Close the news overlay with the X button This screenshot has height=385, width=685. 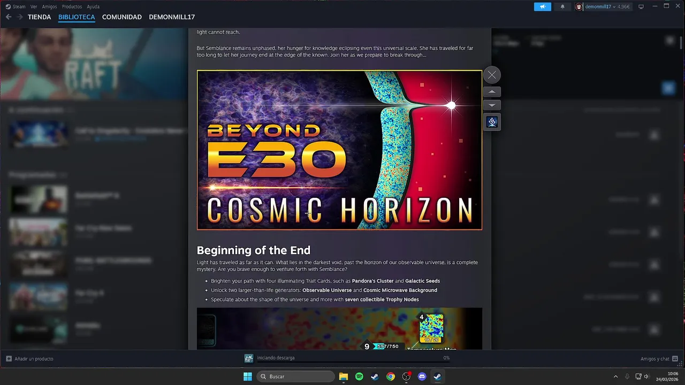(492, 75)
